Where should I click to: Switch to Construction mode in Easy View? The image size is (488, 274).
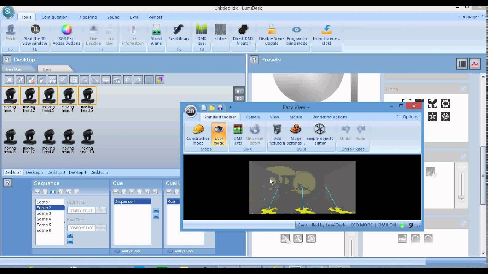(x=198, y=135)
